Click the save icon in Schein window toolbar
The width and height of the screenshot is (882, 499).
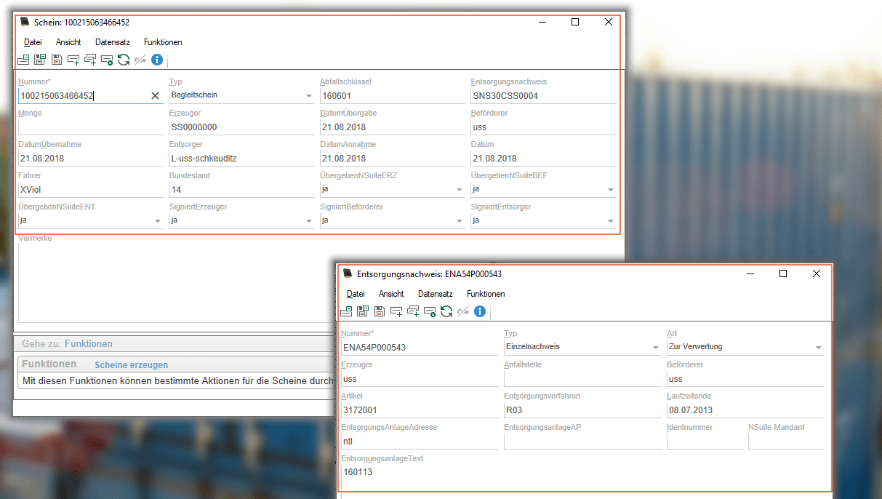(x=56, y=60)
